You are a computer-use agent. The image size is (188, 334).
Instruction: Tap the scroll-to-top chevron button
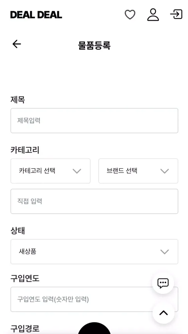coord(164,313)
